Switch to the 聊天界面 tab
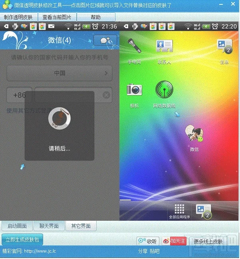The image size is (240, 259). tap(49, 226)
